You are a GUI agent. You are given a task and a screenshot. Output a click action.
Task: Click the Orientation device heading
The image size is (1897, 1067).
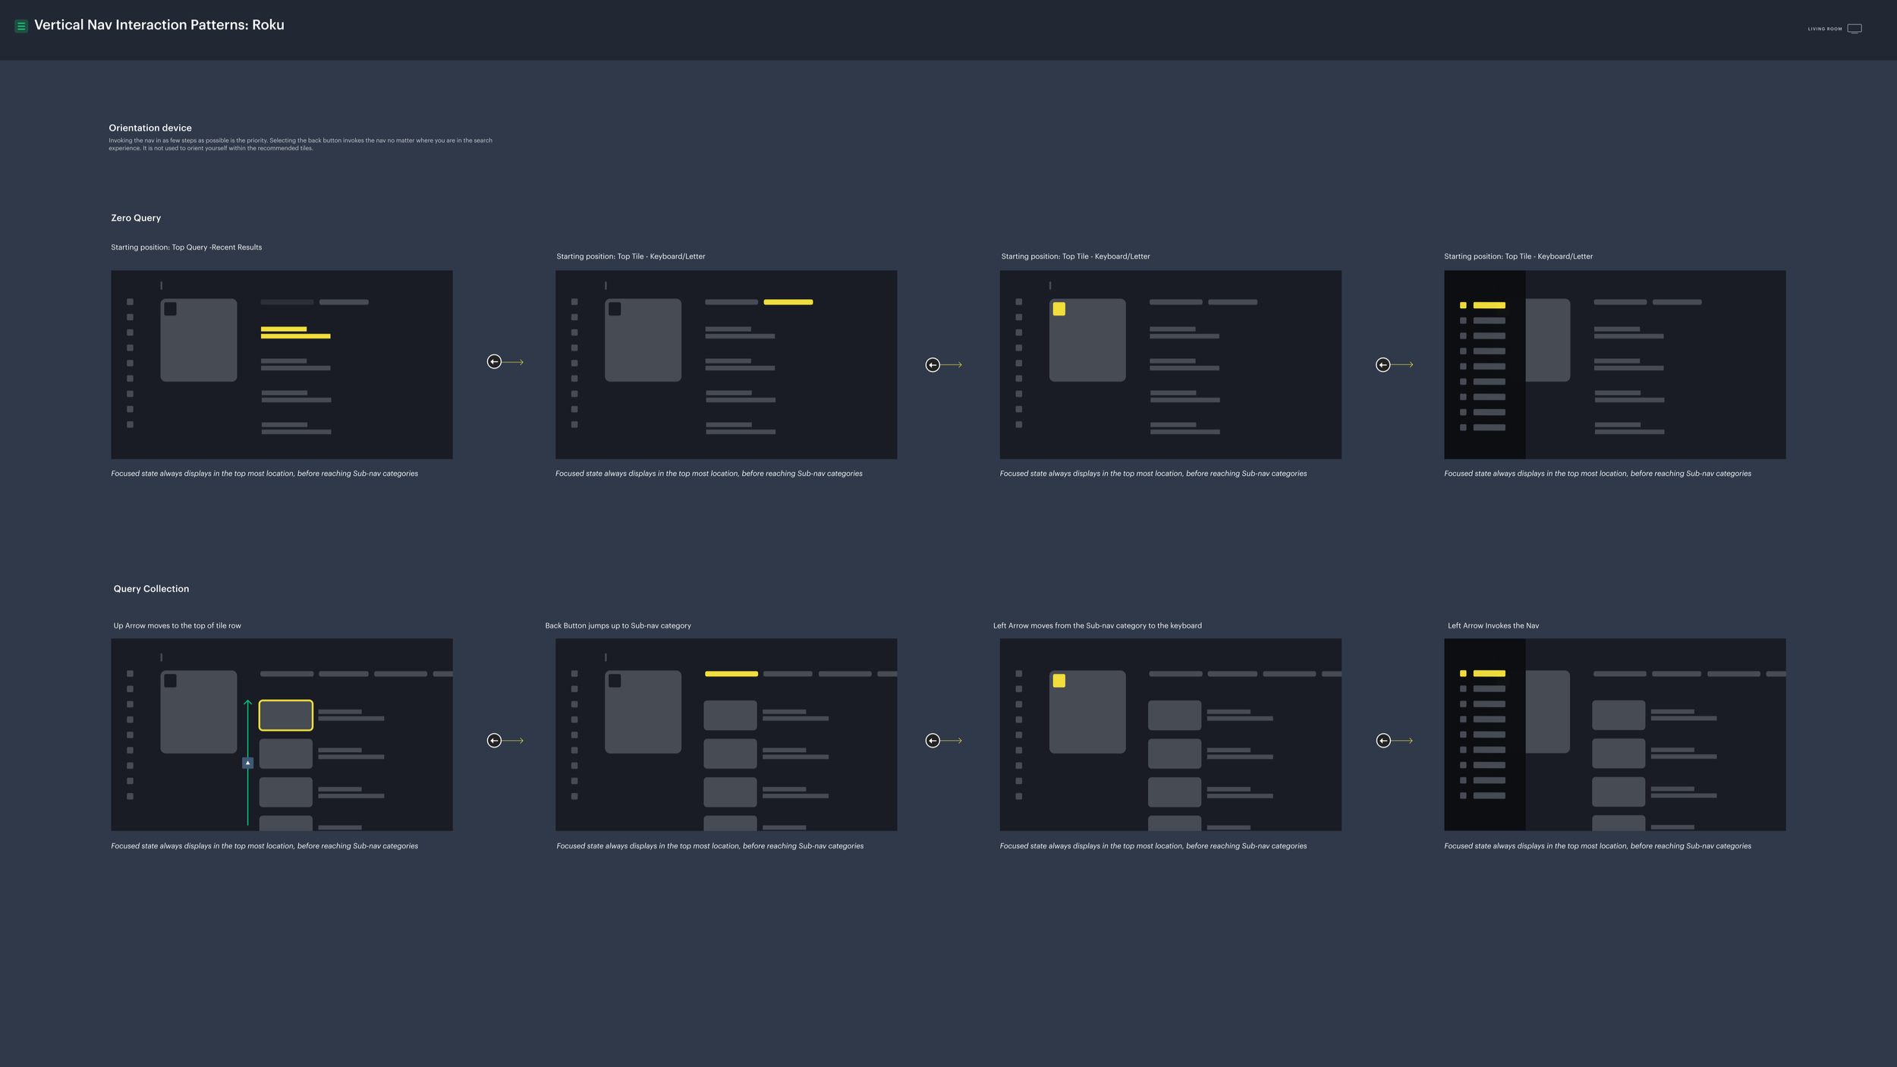coord(150,128)
